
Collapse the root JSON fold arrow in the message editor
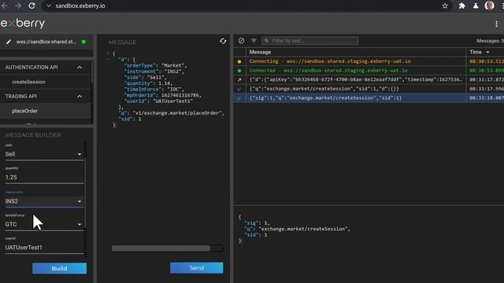point(109,53)
